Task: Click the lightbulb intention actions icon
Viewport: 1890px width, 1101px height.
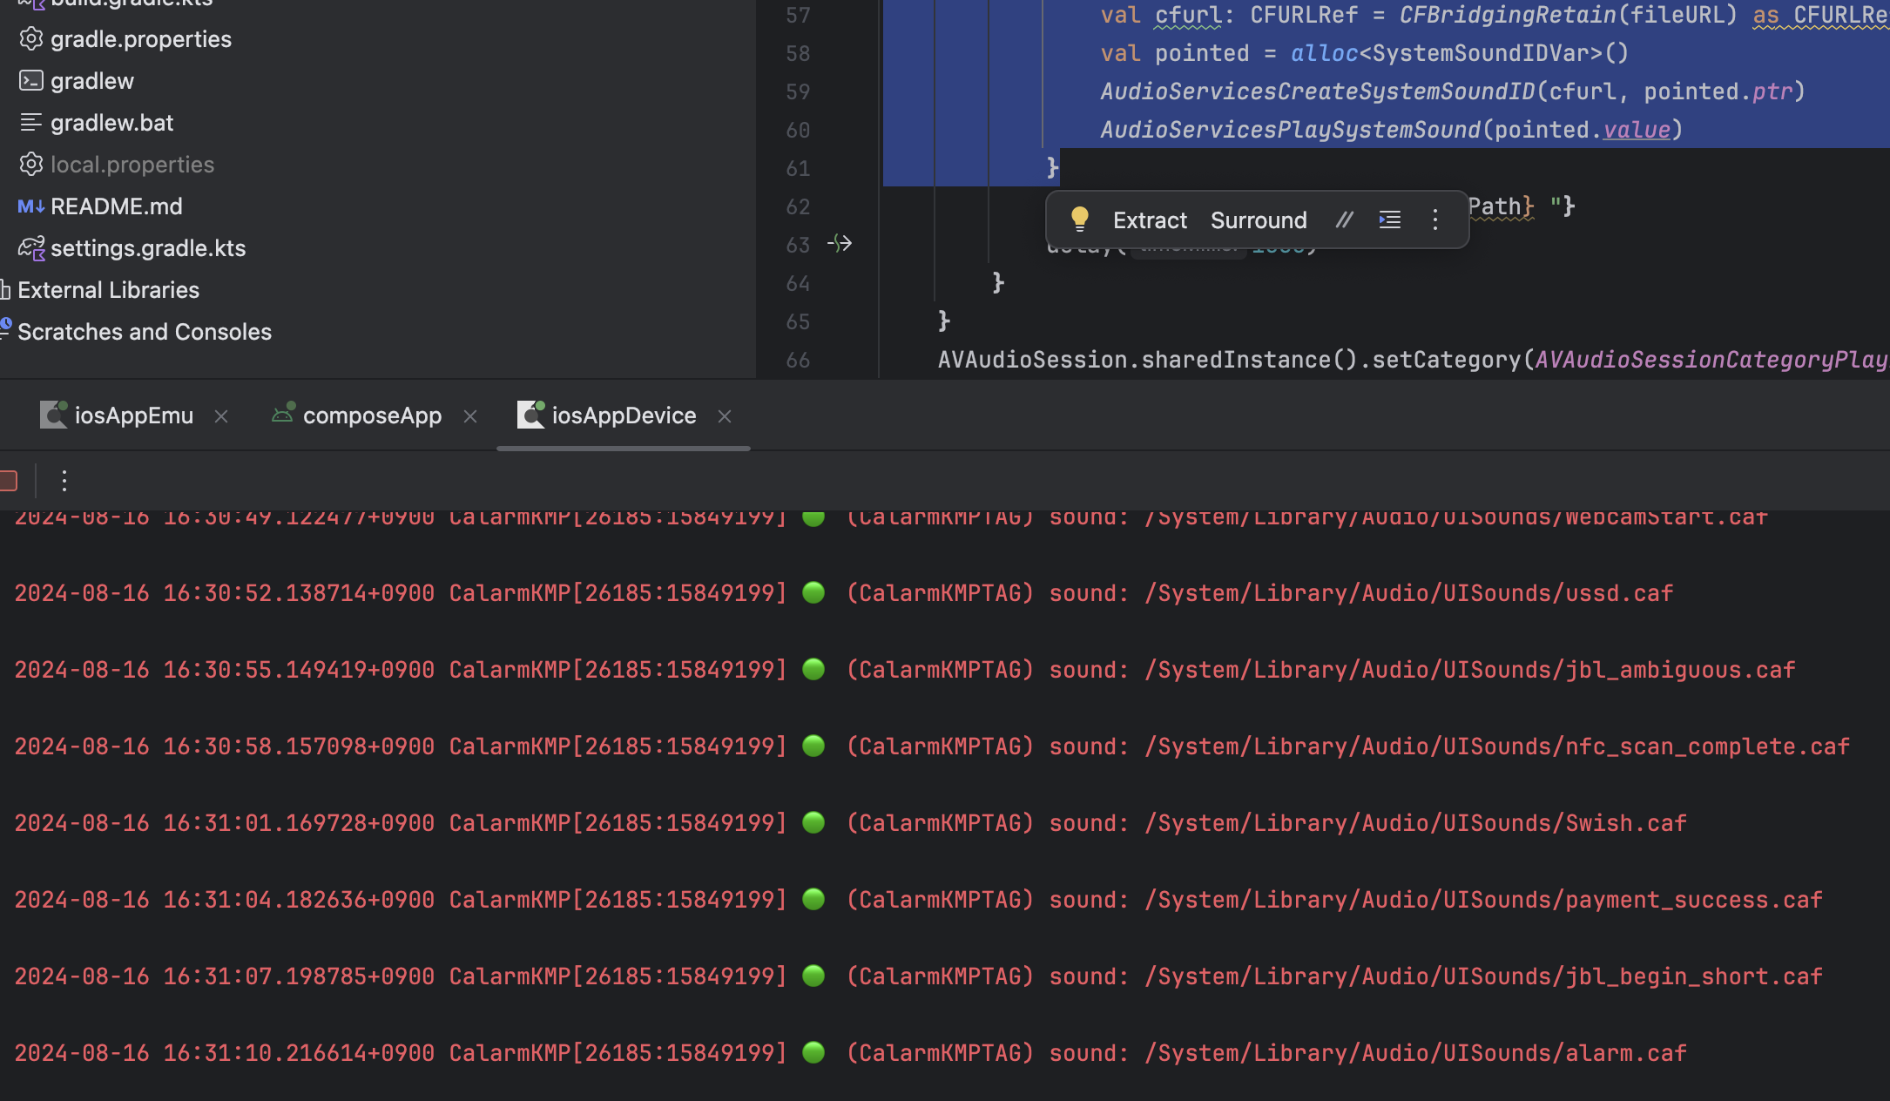Action: tap(1079, 220)
